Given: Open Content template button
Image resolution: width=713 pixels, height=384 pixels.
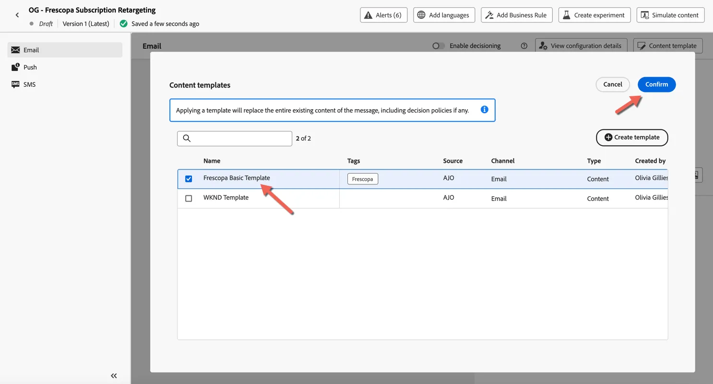Looking at the screenshot, I should click(668, 46).
